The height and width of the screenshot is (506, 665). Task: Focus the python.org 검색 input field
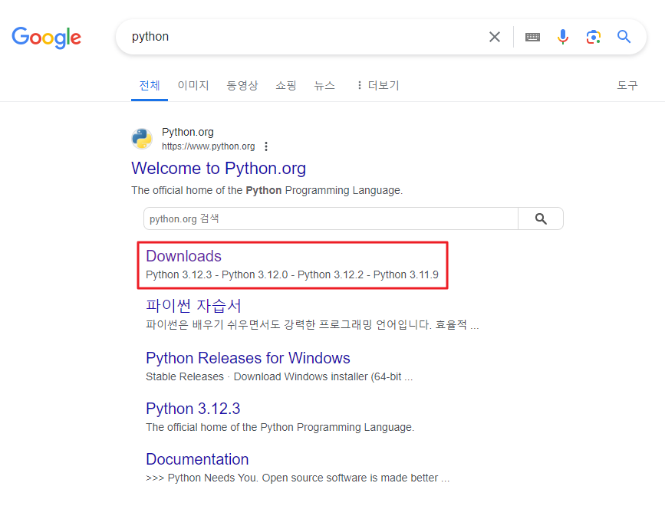[331, 219]
